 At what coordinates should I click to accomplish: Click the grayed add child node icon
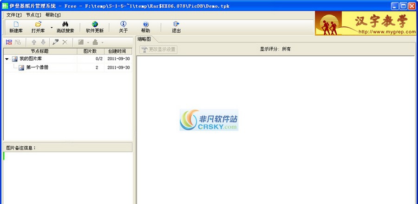[x=18, y=42]
